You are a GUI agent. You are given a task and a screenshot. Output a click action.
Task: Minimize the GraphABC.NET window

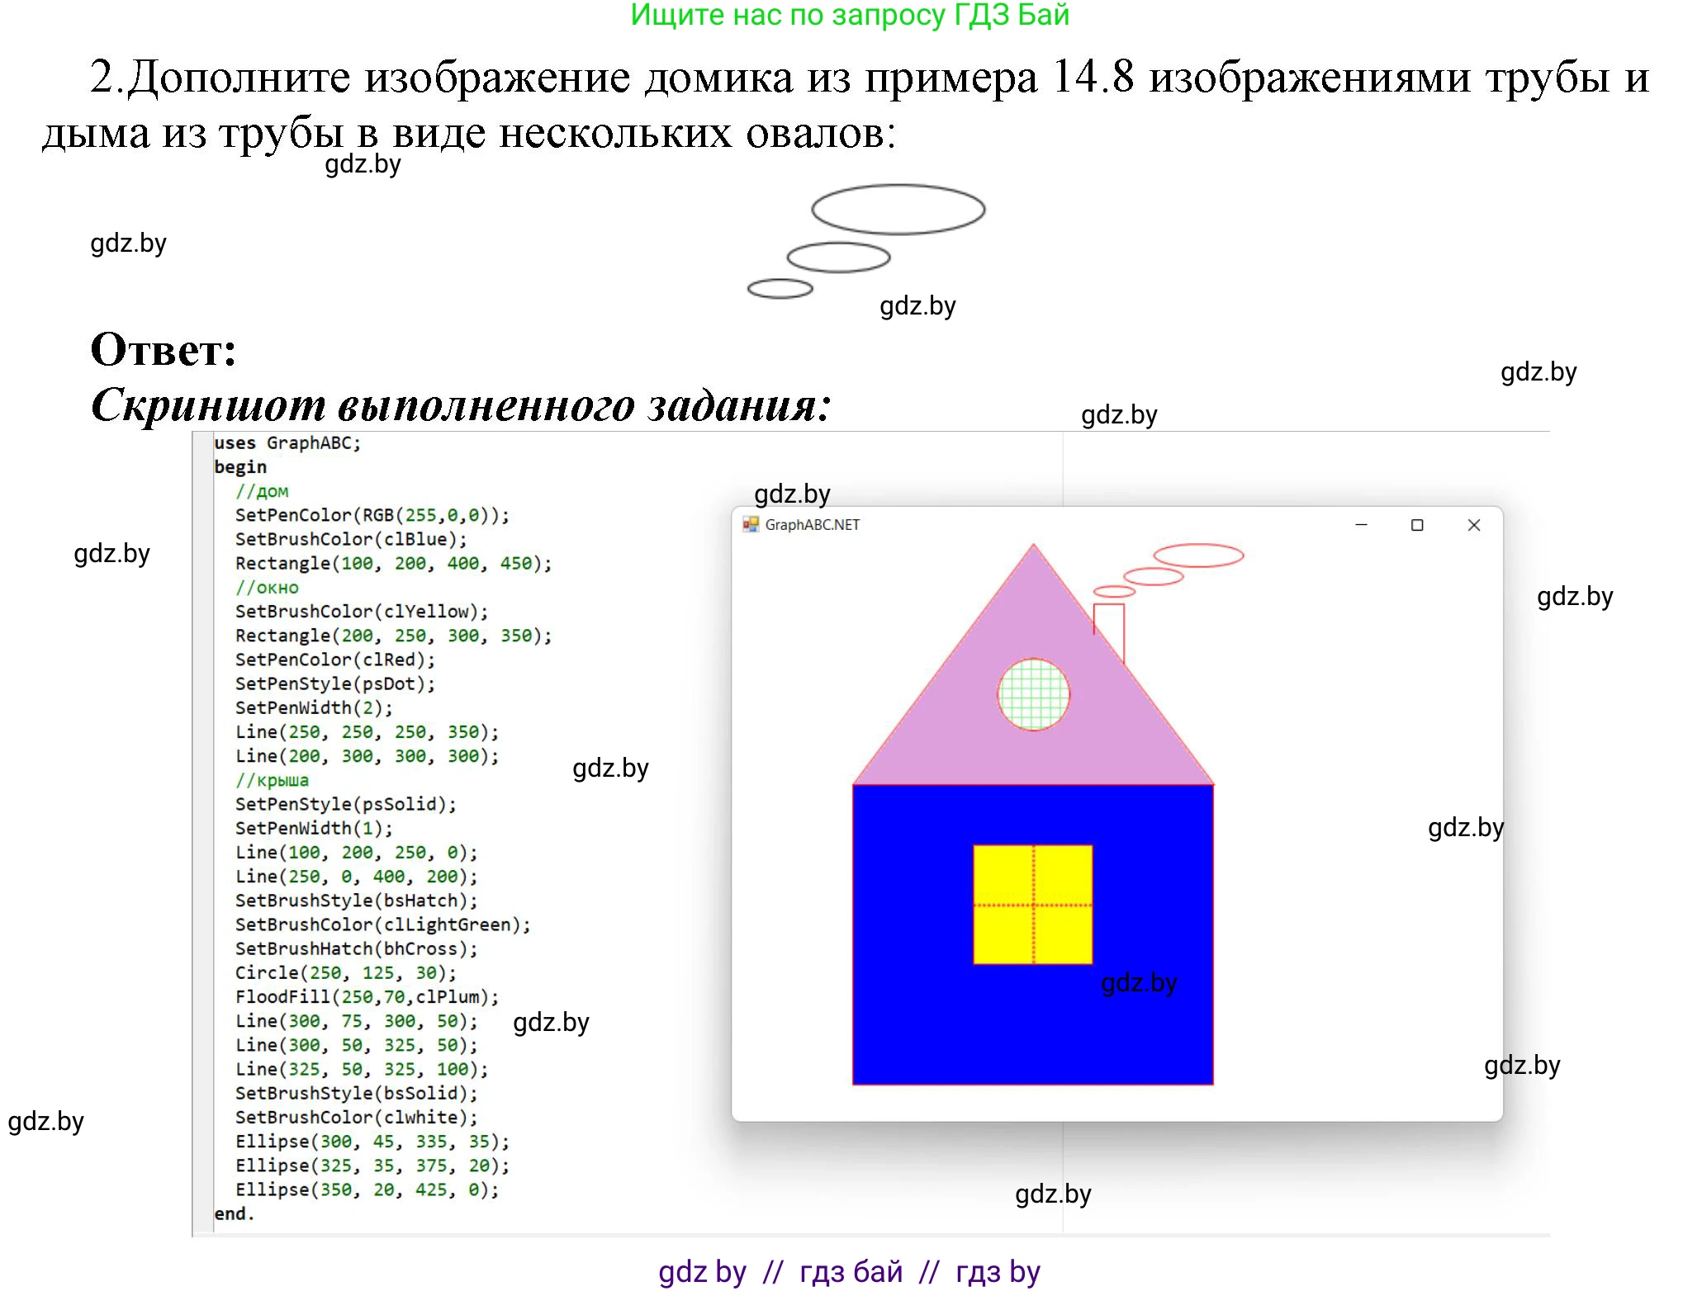[x=1361, y=525]
